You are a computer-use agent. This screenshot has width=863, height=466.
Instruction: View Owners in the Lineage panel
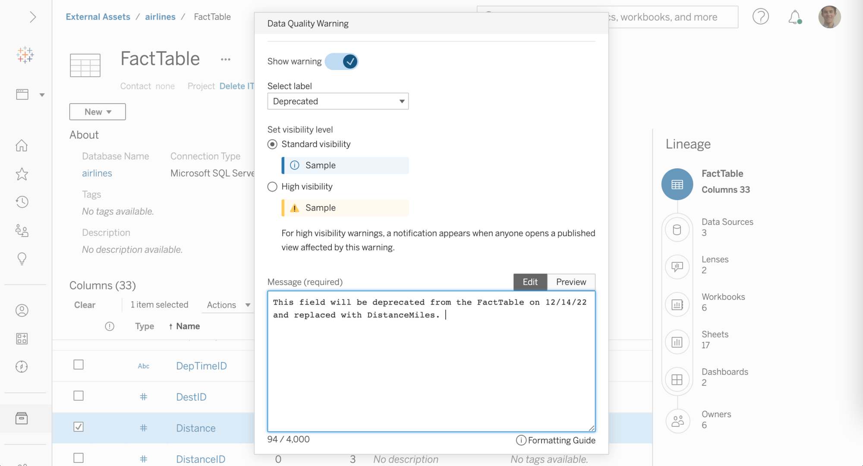[716, 419]
